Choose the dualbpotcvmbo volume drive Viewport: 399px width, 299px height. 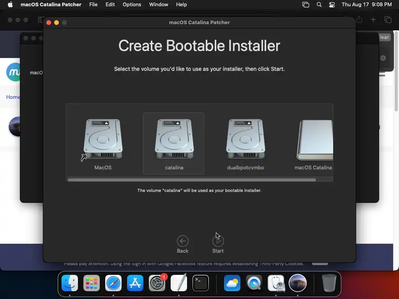pos(245,139)
